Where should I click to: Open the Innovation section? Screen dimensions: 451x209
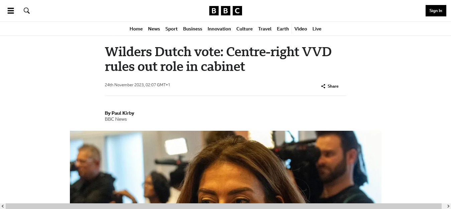click(x=219, y=29)
